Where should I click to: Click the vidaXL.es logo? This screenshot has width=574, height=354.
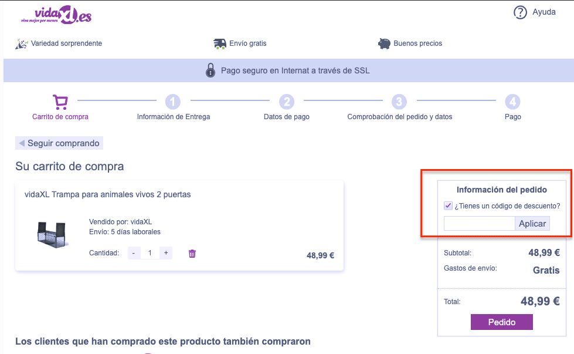[x=56, y=14]
